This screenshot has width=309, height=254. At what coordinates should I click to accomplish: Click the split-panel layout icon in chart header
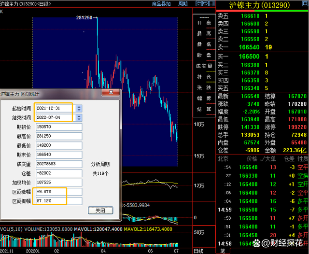point(212,3)
